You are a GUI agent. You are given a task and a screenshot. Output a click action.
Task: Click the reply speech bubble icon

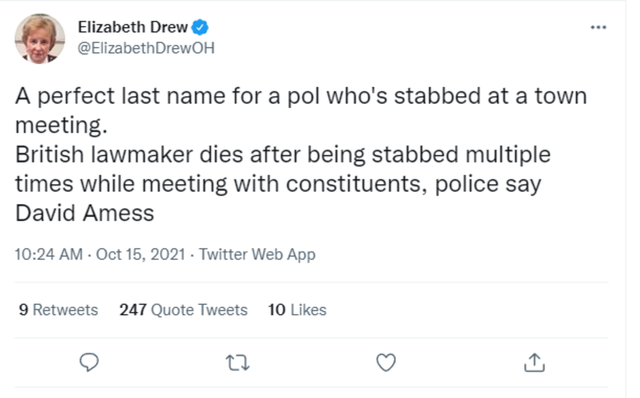pyautogui.click(x=89, y=362)
